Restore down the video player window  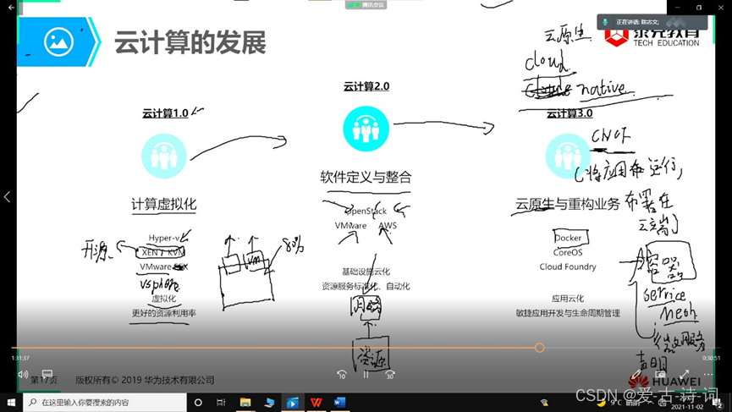coord(699,8)
